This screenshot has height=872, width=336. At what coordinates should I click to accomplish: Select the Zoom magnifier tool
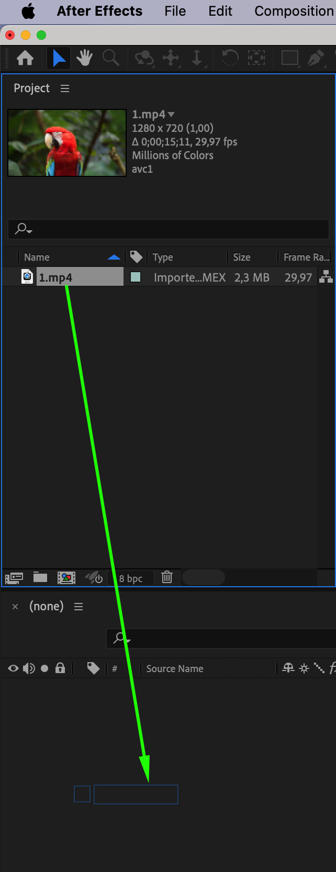[x=110, y=58]
